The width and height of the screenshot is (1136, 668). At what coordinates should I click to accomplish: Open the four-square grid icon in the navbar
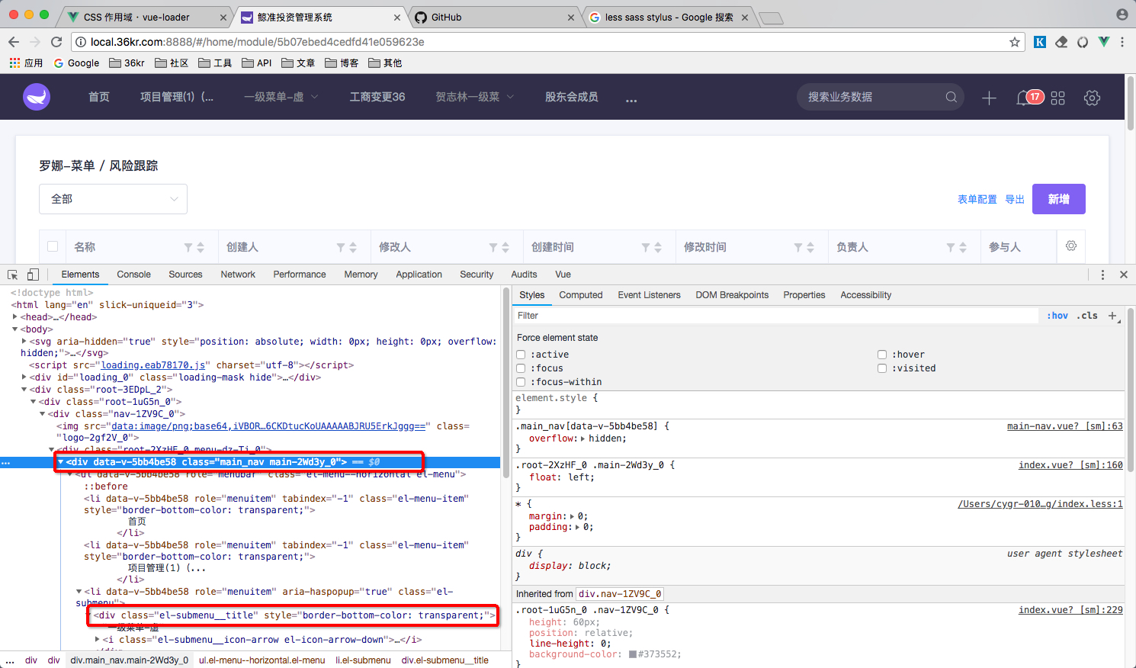1057,98
